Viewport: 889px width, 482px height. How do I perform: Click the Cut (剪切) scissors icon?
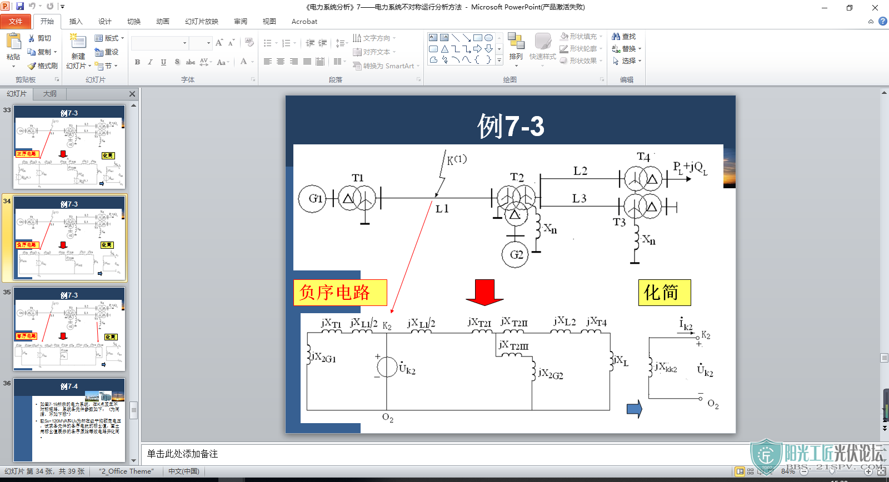[32, 38]
